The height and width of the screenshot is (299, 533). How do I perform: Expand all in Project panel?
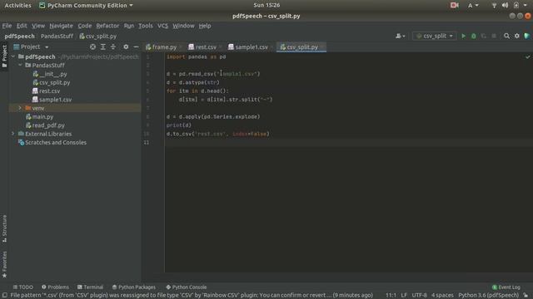pos(103,47)
